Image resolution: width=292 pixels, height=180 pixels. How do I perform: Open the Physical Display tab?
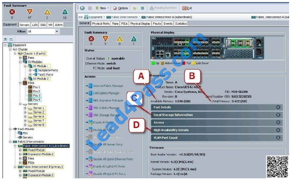coord(140,23)
